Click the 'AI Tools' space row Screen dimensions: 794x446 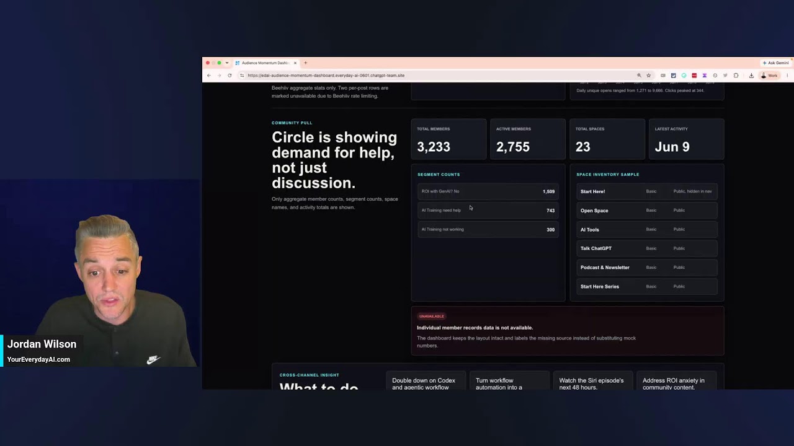coord(647,229)
